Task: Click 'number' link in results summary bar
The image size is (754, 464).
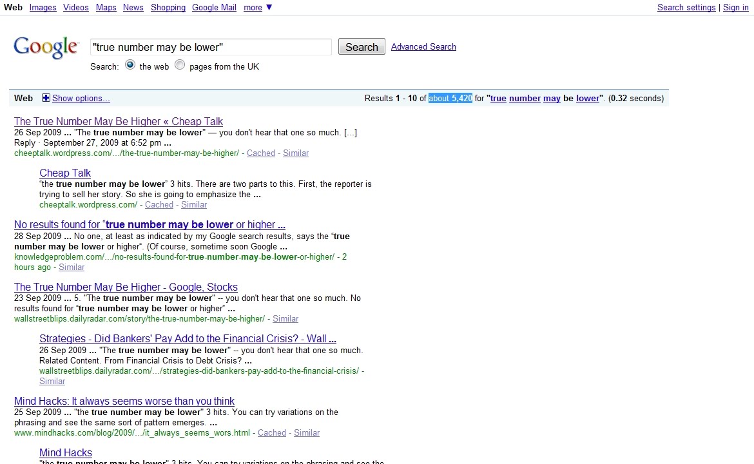Action: (525, 98)
